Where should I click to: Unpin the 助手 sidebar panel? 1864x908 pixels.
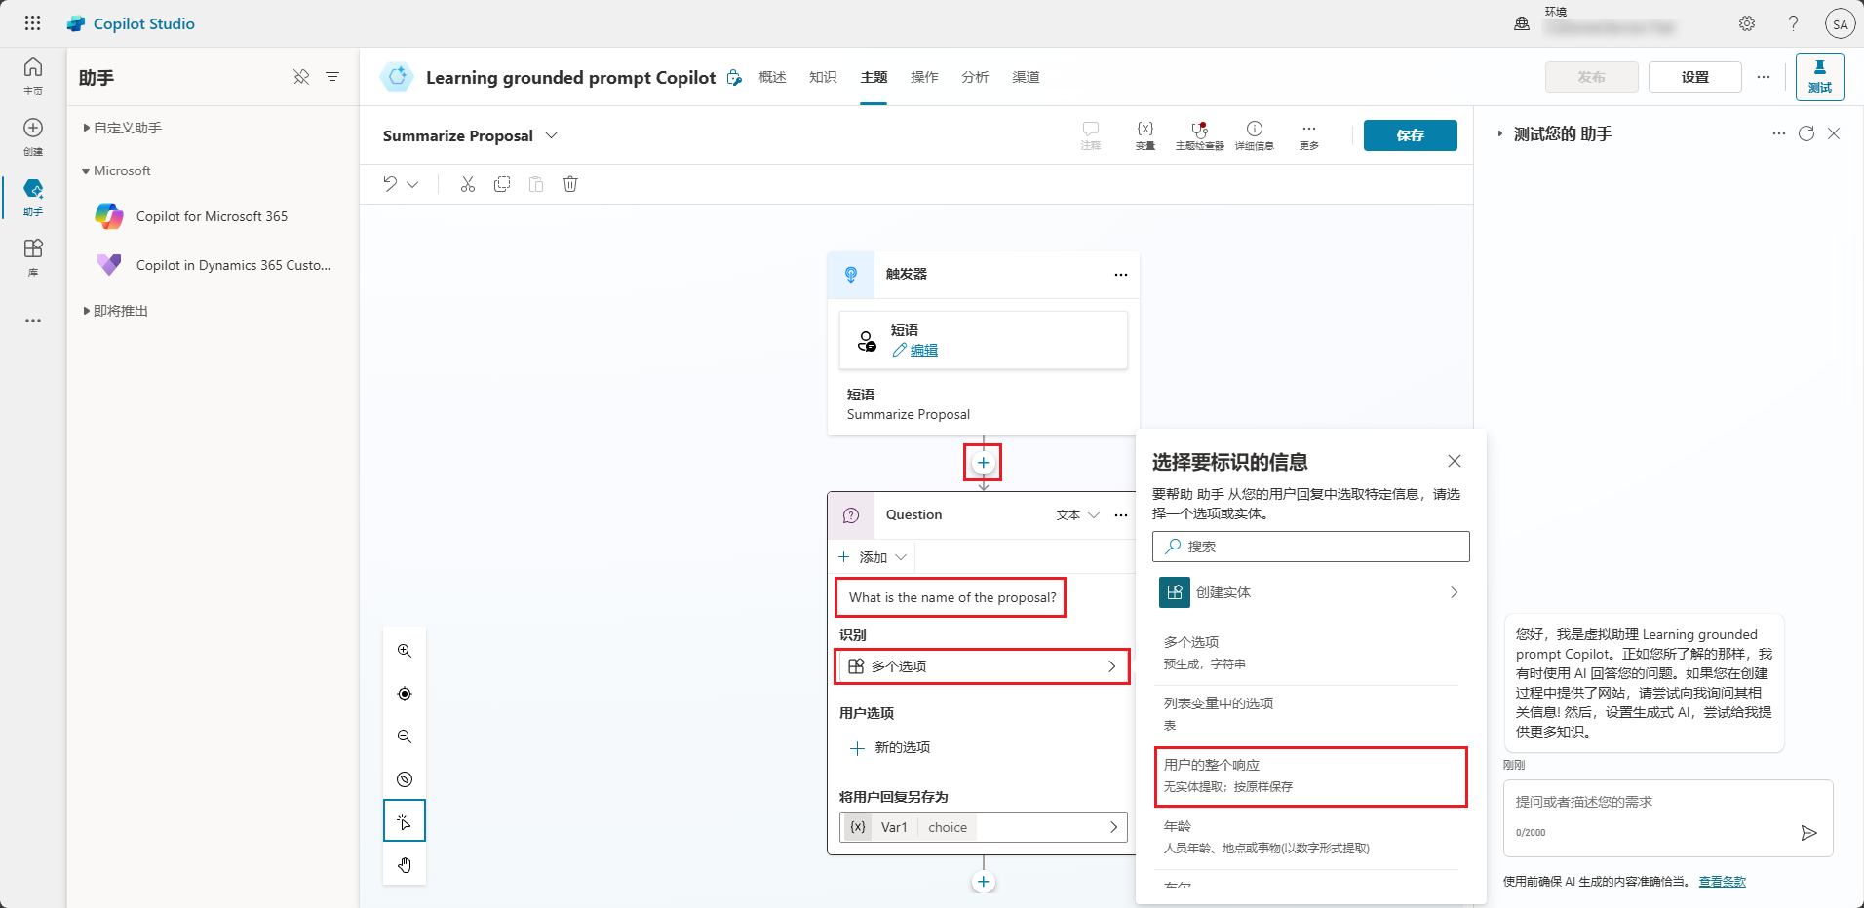(301, 77)
